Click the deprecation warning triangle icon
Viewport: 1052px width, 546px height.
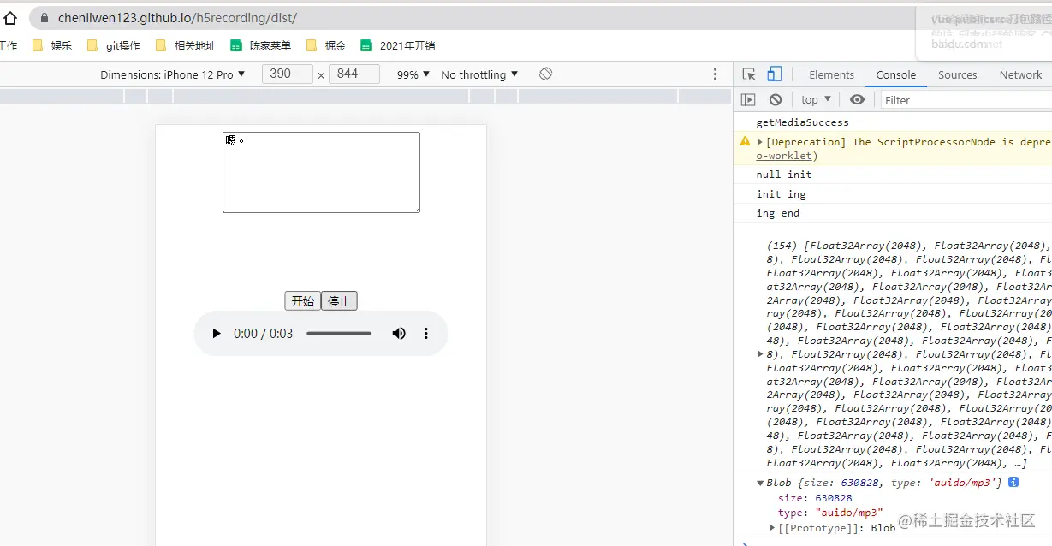746,142
